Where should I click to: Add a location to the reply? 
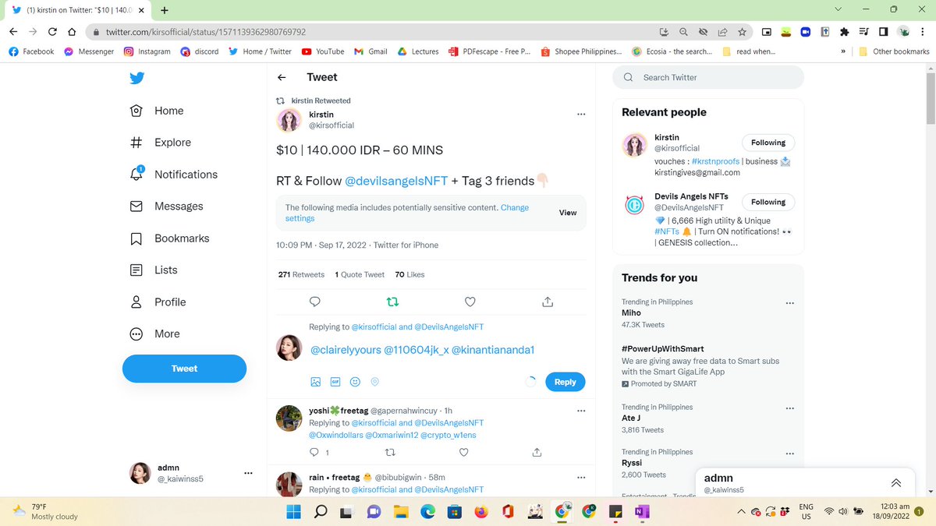point(374,382)
